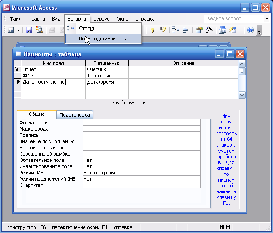Screen dimensions: 273x233
Task: Open the help question box dropdown
Action: click(x=267, y=19)
